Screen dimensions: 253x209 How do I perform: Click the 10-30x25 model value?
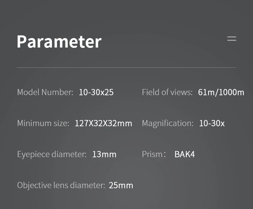click(96, 92)
